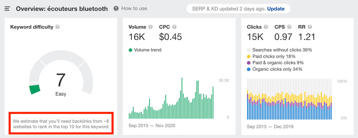Open the How to use link
The height and width of the screenshot is (138, 358).
point(134,9)
